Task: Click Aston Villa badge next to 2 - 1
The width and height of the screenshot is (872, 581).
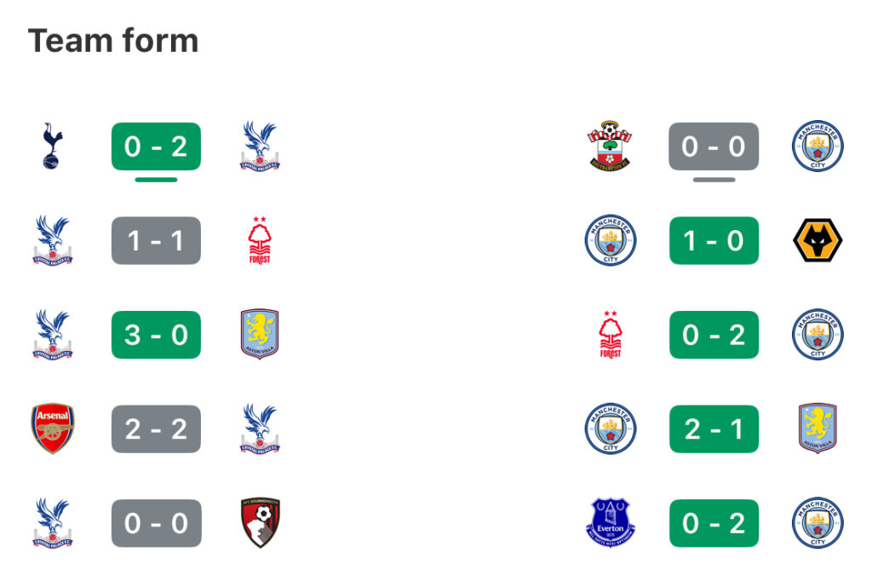Action: tap(817, 429)
